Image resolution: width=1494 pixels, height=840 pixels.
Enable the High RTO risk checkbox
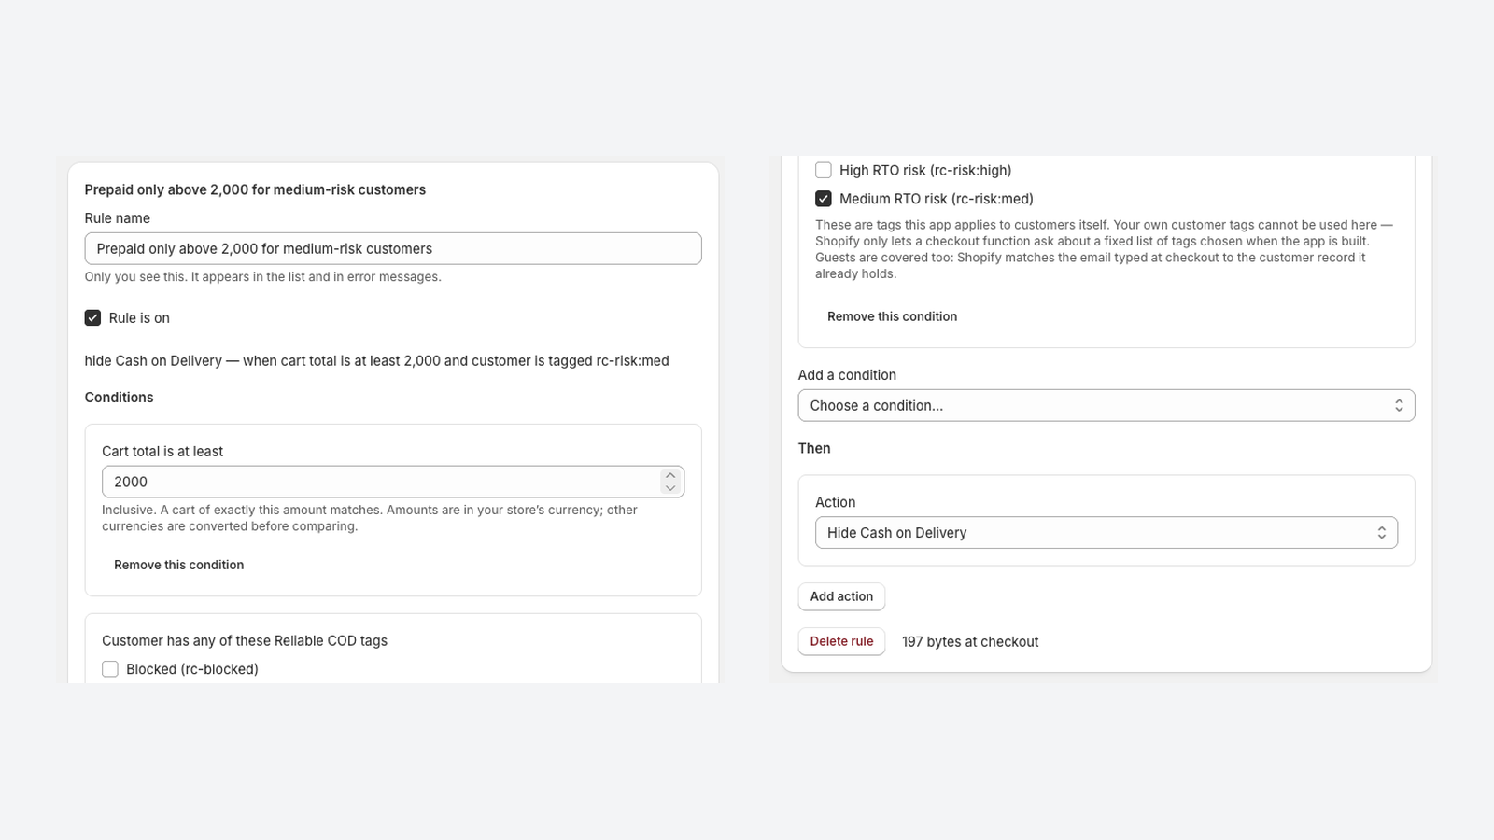824,171
